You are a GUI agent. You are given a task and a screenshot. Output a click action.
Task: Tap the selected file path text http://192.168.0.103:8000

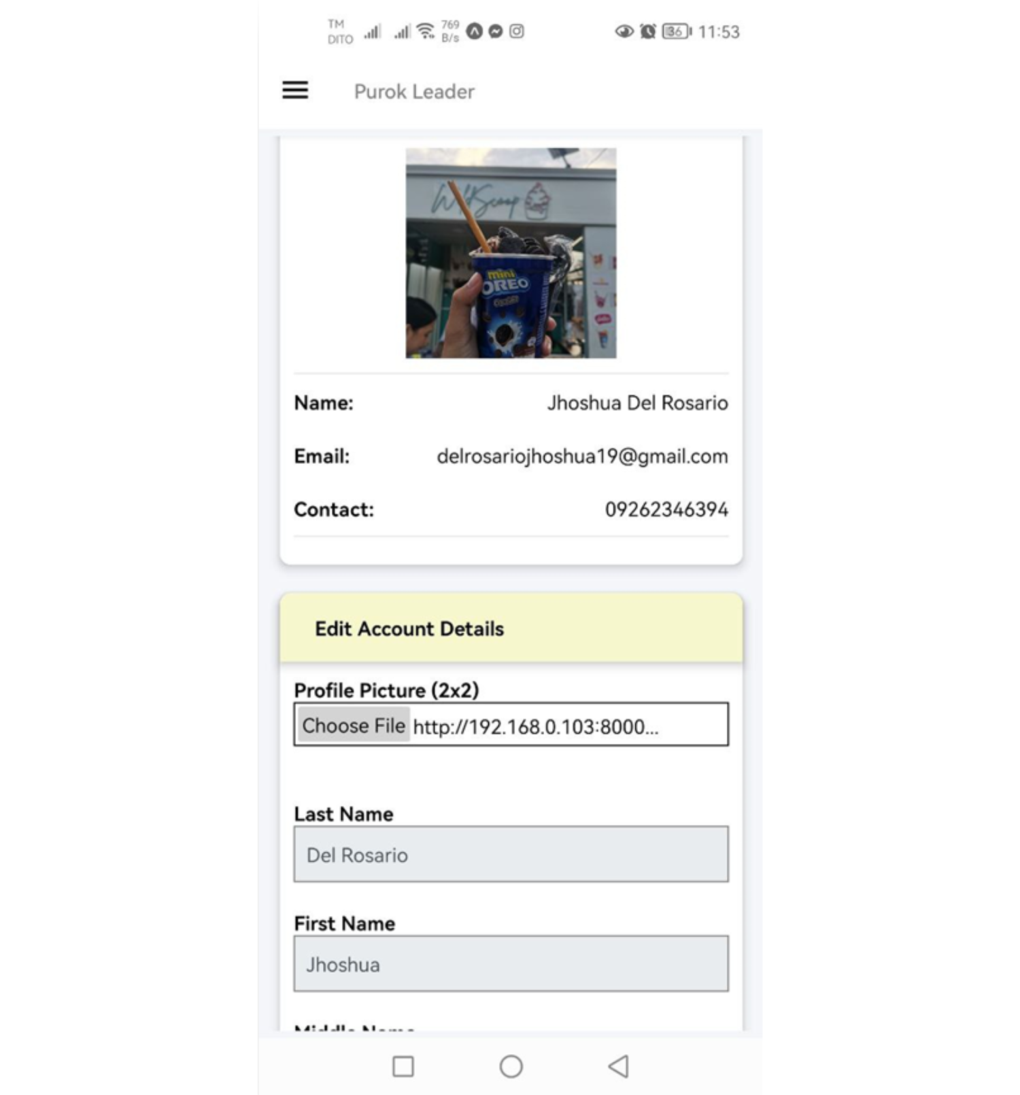tap(536, 726)
